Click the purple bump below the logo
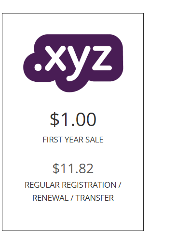The image size is (176, 244). click(71, 87)
